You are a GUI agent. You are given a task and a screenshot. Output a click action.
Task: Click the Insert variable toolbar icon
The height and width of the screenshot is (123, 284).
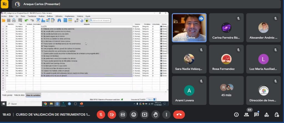[70, 20]
